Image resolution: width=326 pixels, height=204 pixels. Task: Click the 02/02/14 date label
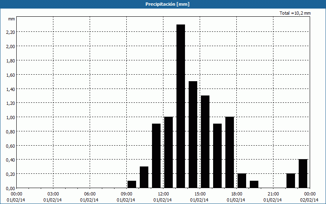click(309, 200)
